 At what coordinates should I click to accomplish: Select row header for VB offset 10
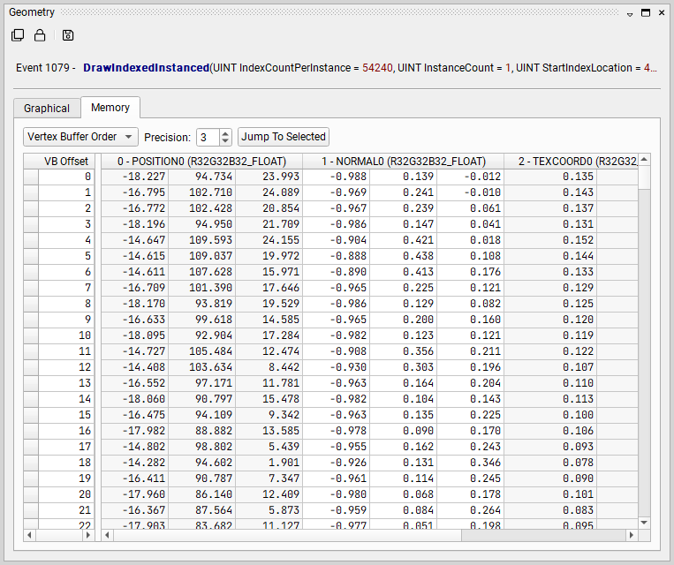click(x=31, y=335)
